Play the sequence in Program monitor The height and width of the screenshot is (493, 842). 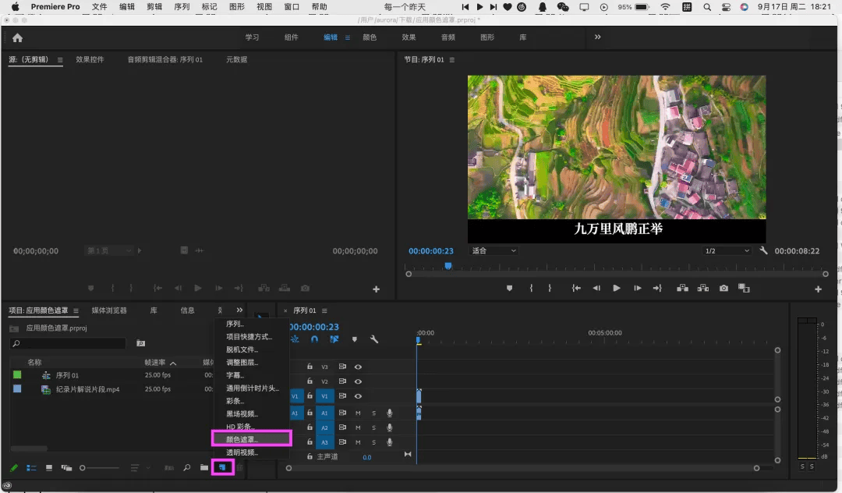(617, 289)
